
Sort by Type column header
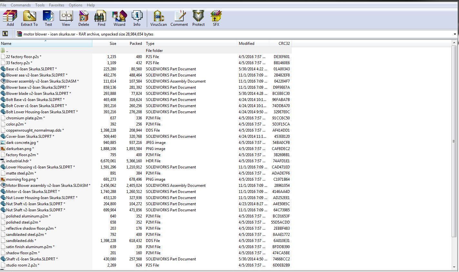[190, 43]
